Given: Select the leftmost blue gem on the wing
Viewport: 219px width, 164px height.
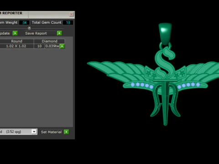Looking at the screenshot, I should 133,85.
